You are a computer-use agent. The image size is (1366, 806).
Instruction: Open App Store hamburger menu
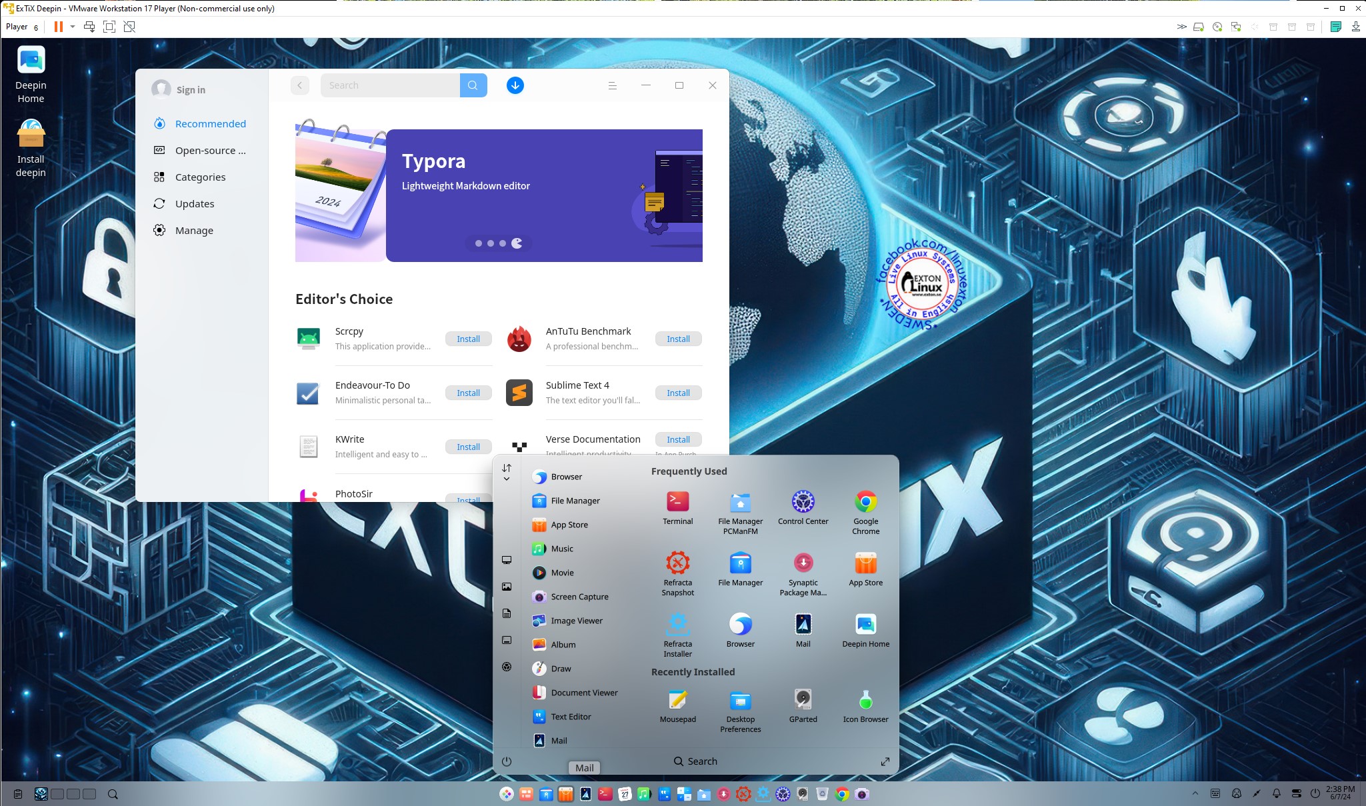(612, 85)
